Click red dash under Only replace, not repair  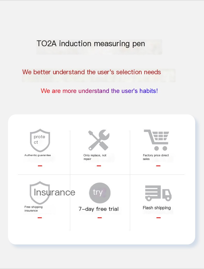pos(99,166)
